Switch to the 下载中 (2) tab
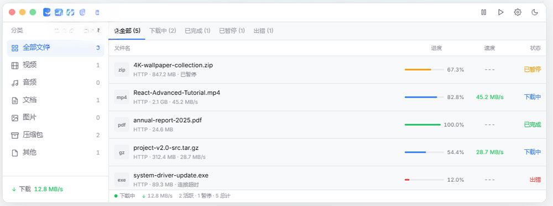This screenshot has height=206, width=553. (x=163, y=31)
